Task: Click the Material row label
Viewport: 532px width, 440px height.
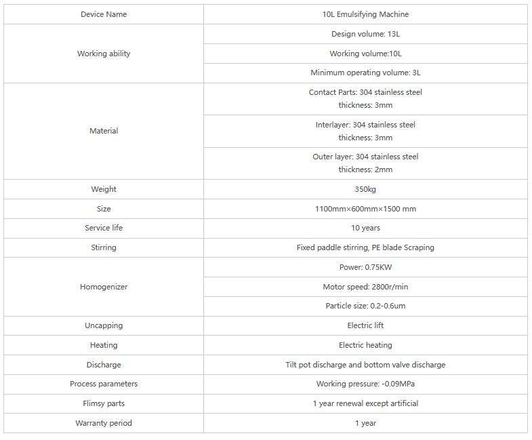Action: [104, 131]
